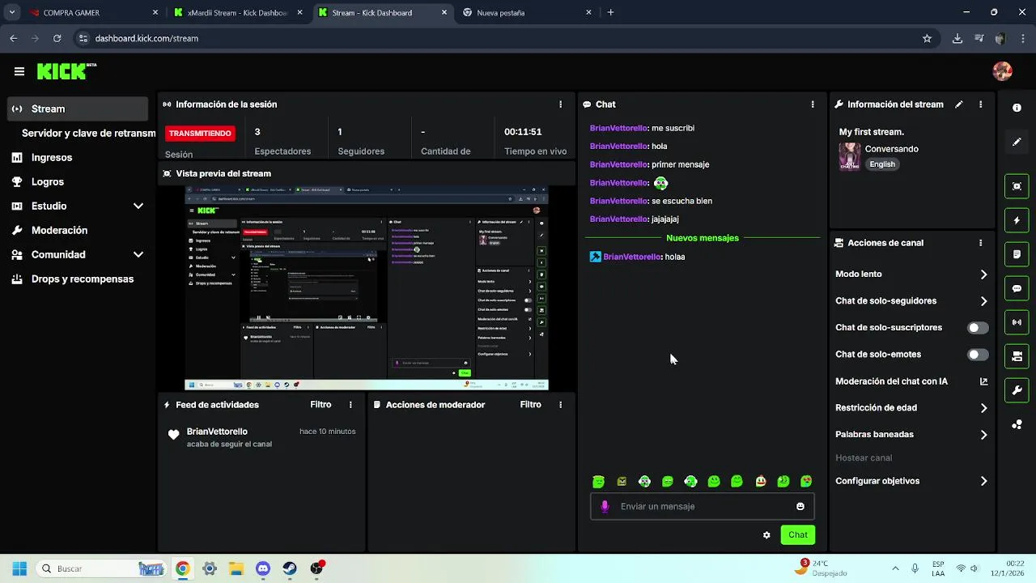Expand the Estudio sidebar section
The height and width of the screenshot is (583, 1036).
(138, 206)
